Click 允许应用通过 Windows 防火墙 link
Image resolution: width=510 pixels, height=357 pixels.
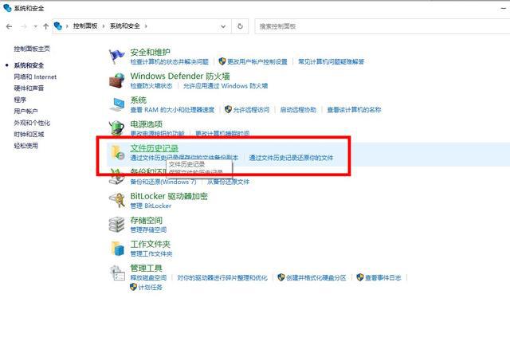(226, 85)
